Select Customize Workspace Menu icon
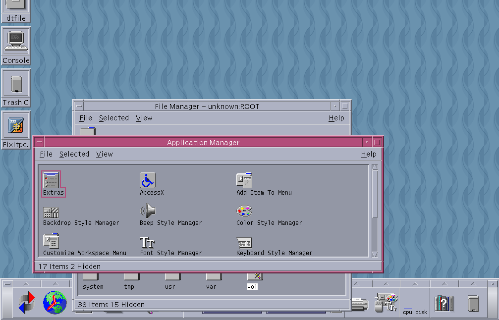 coord(51,241)
